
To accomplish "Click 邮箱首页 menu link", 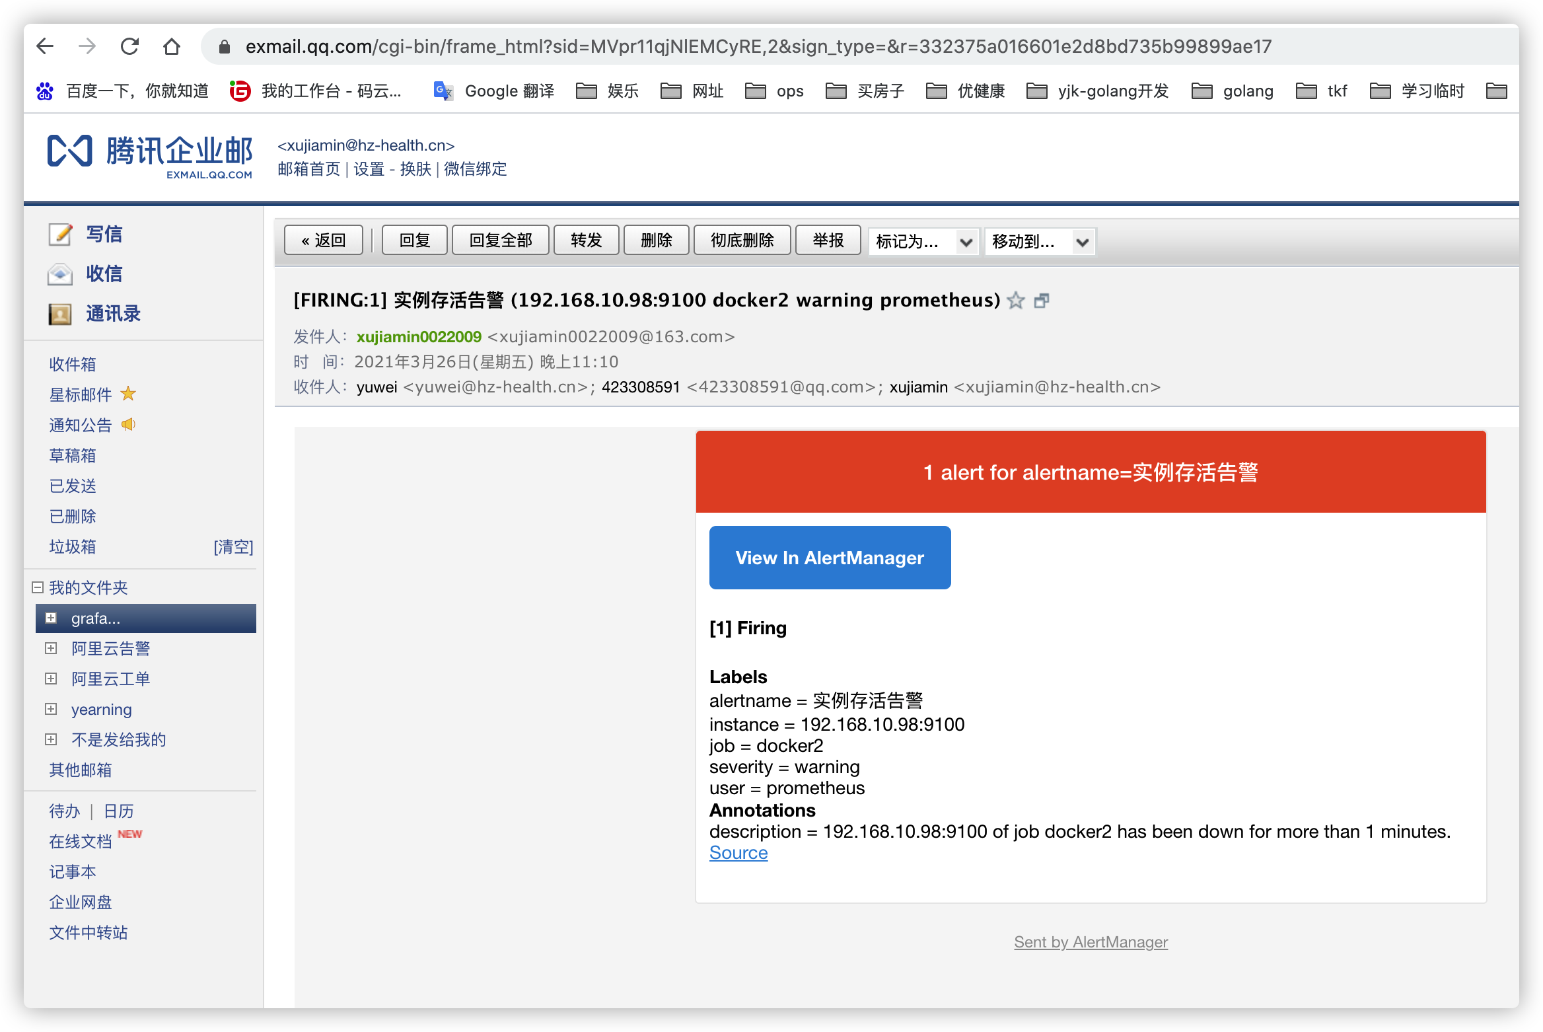I will (x=308, y=169).
